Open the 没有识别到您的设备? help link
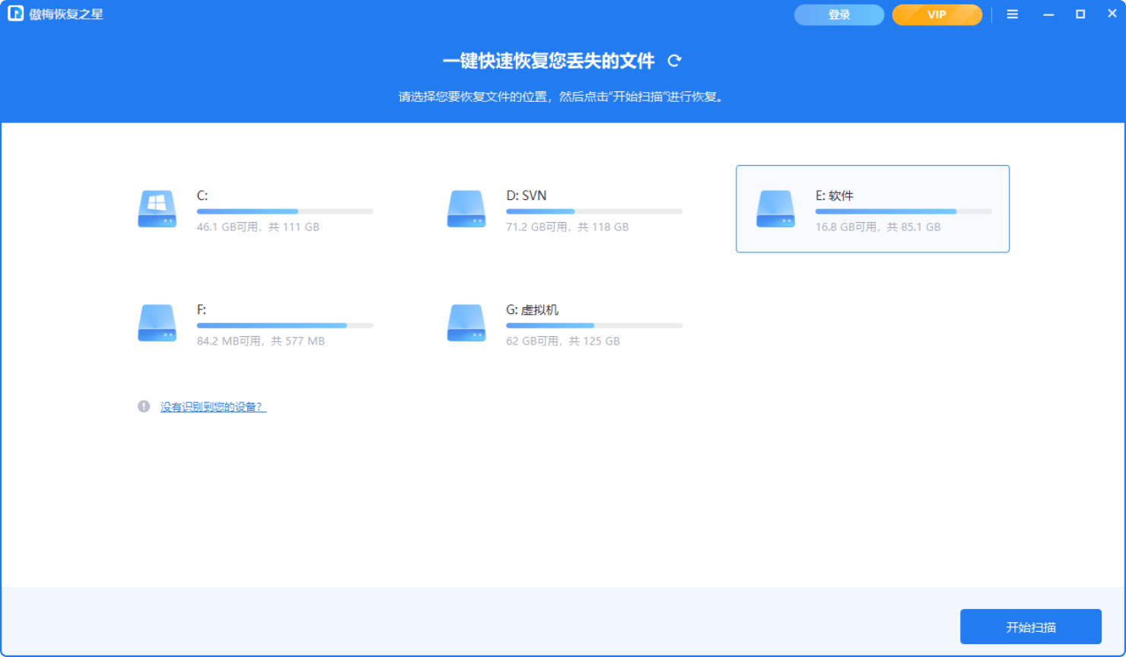This screenshot has height=657, width=1126. pyautogui.click(x=213, y=407)
